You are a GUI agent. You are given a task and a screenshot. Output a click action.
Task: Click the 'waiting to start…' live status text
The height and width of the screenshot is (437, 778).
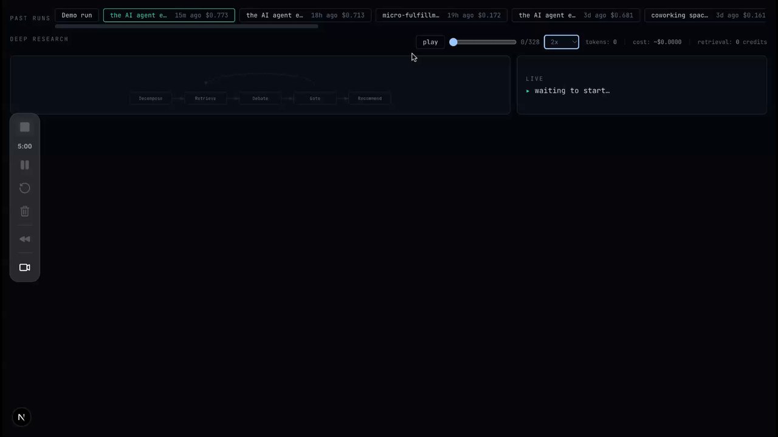(572, 90)
